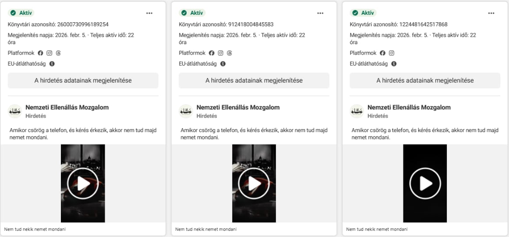Screen dimensions: 509x237
Task: Click Nemzeti Ellenállás Mozgalom avatar in first card
Action: click(14, 112)
